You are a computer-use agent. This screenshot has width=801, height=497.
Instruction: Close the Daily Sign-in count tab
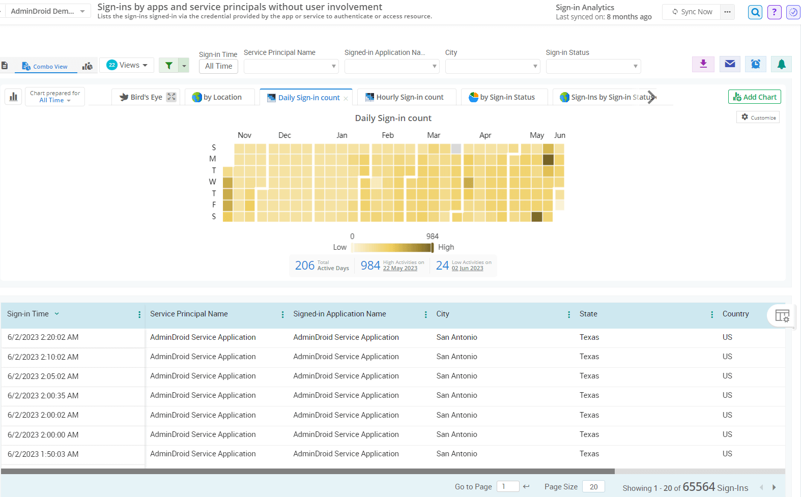point(346,99)
